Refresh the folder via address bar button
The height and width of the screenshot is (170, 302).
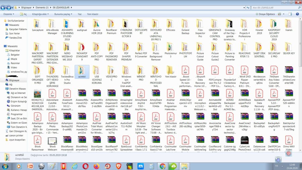248,8
